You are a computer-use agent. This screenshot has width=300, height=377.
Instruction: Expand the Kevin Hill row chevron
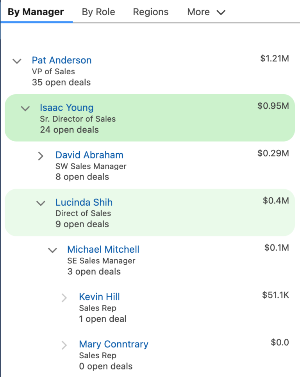(x=64, y=298)
